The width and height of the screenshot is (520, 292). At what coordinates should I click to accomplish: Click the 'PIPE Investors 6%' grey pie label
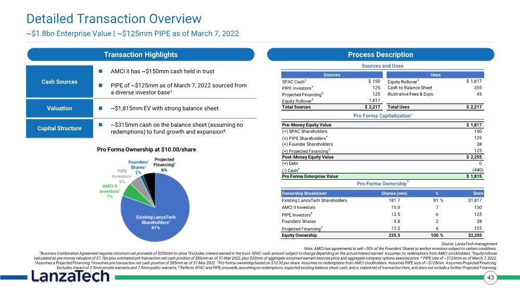coord(122,176)
